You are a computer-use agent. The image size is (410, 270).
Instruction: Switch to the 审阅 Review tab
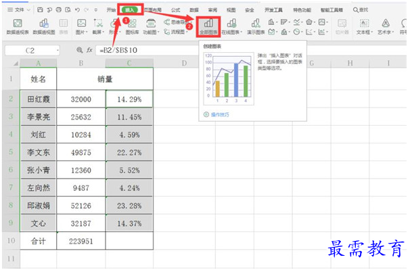pyautogui.click(x=212, y=10)
